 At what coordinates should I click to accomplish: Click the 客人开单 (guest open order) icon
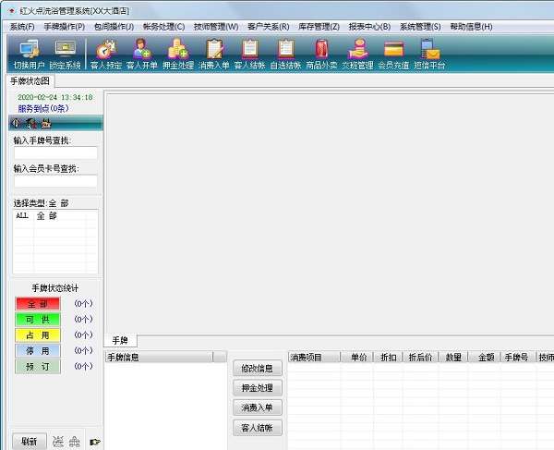tap(142, 54)
